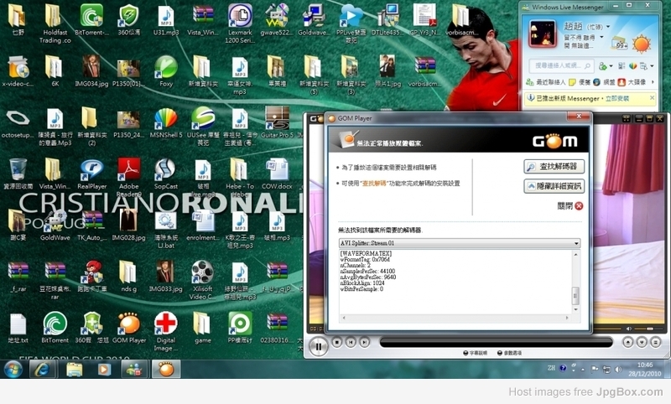Open the Foxy desktop icon
Viewport: 671px width, 404px height.
pos(165,69)
